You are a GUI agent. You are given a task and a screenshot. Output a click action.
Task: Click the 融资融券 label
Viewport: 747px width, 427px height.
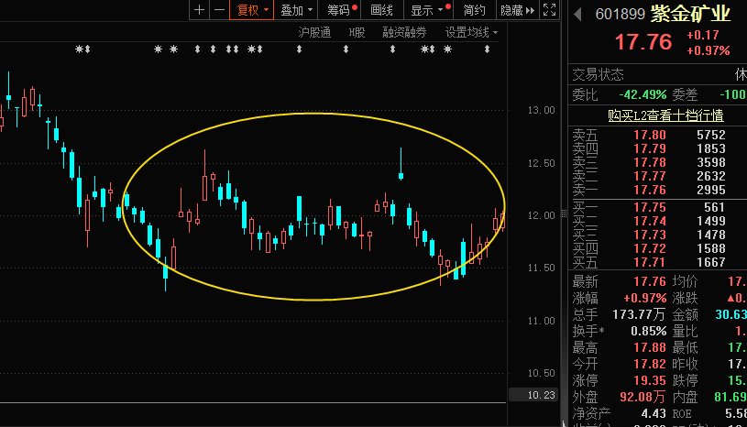pos(404,32)
